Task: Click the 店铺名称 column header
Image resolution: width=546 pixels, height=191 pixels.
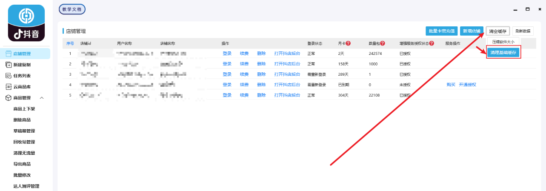Action: 168,43
